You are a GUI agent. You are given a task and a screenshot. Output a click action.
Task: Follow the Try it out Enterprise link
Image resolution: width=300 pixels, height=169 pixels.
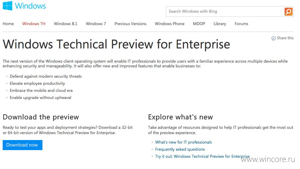click(x=202, y=156)
